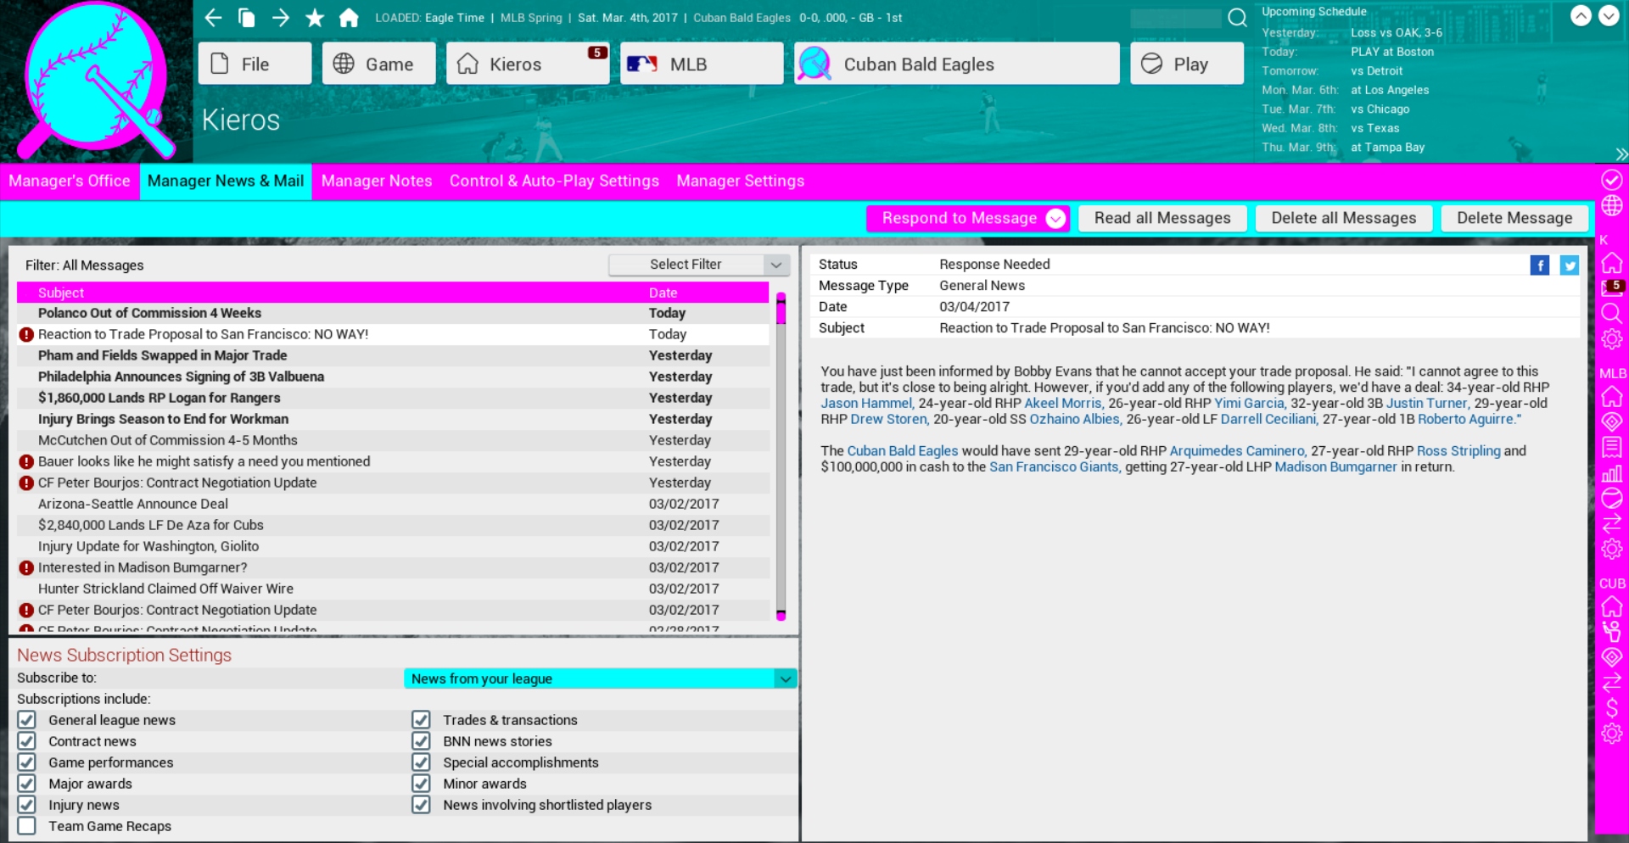The width and height of the screenshot is (1629, 843).
Task: Click the checkmark circle icon in sidebar
Action: coord(1612,180)
